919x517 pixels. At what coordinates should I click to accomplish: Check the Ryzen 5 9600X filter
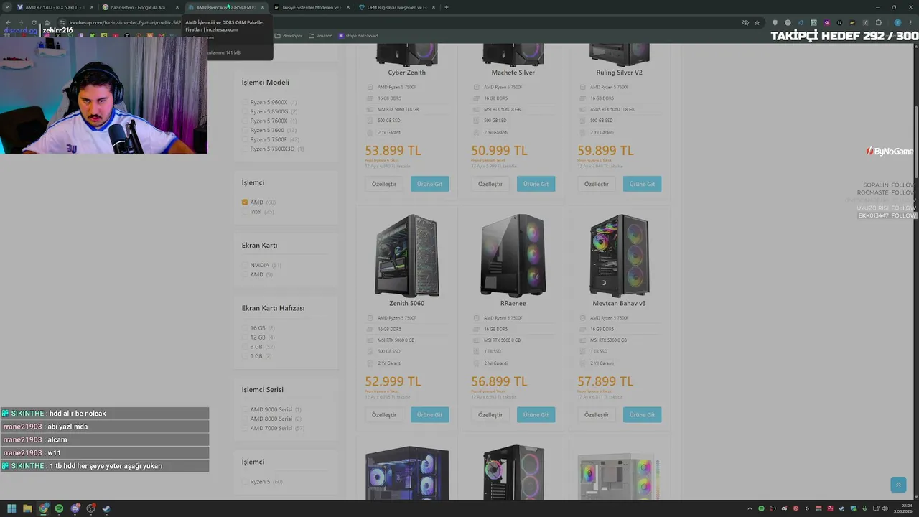pos(245,103)
